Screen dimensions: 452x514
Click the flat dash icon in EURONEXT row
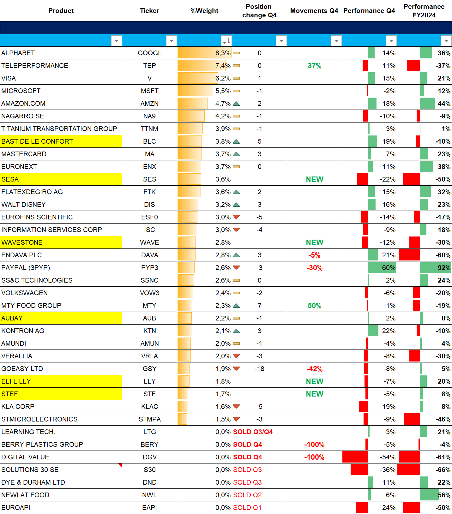click(x=236, y=167)
